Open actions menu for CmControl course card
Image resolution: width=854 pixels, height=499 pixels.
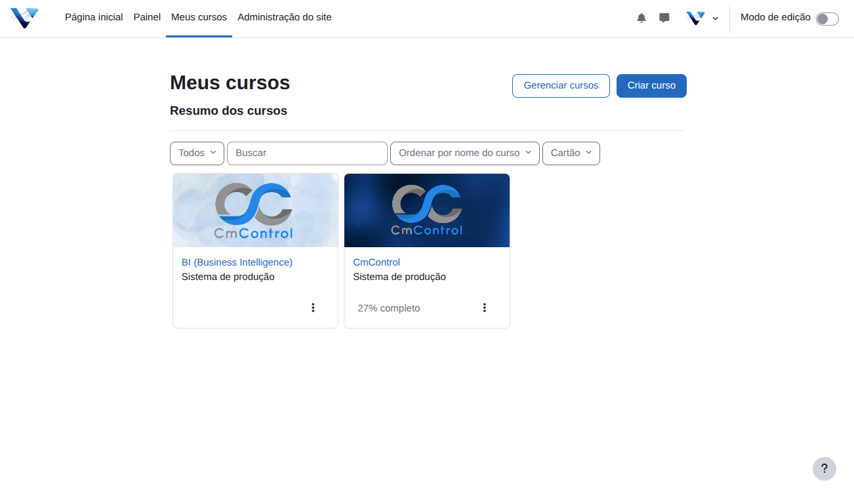(x=484, y=308)
